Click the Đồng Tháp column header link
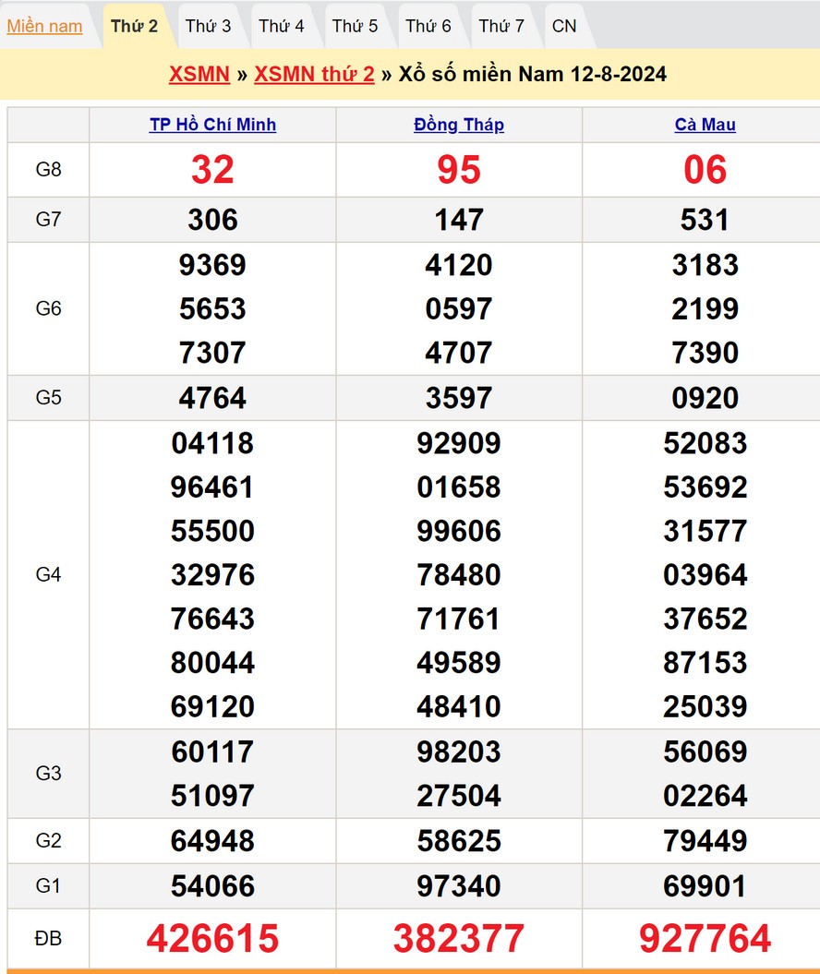The image size is (820, 974). tap(459, 125)
